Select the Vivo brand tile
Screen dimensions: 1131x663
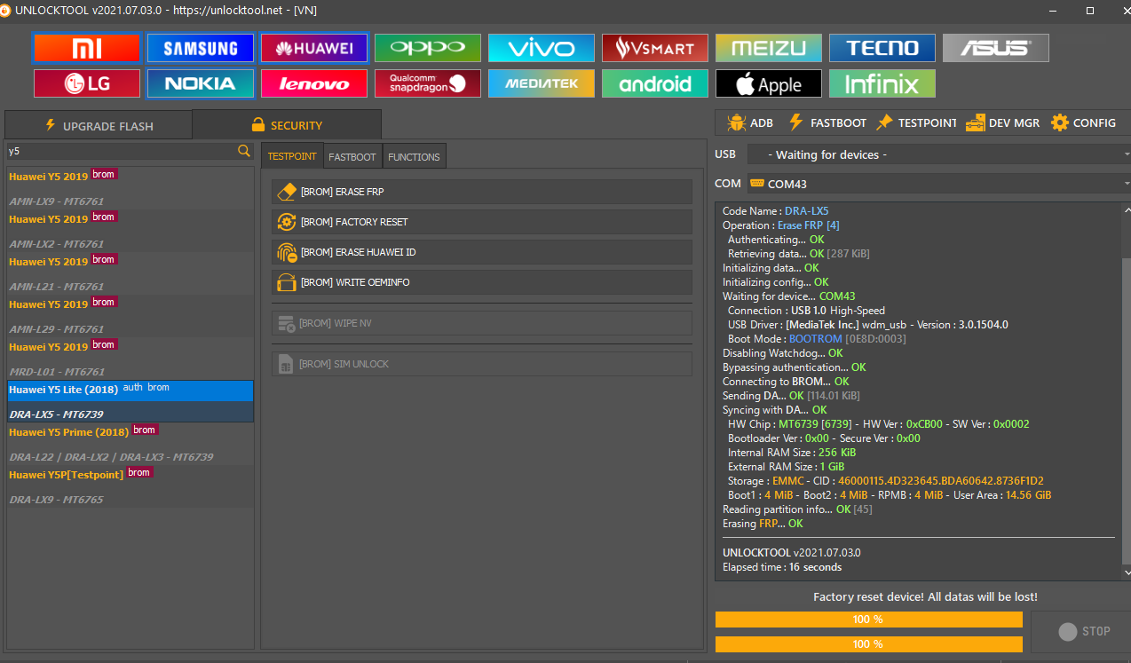(x=542, y=48)
